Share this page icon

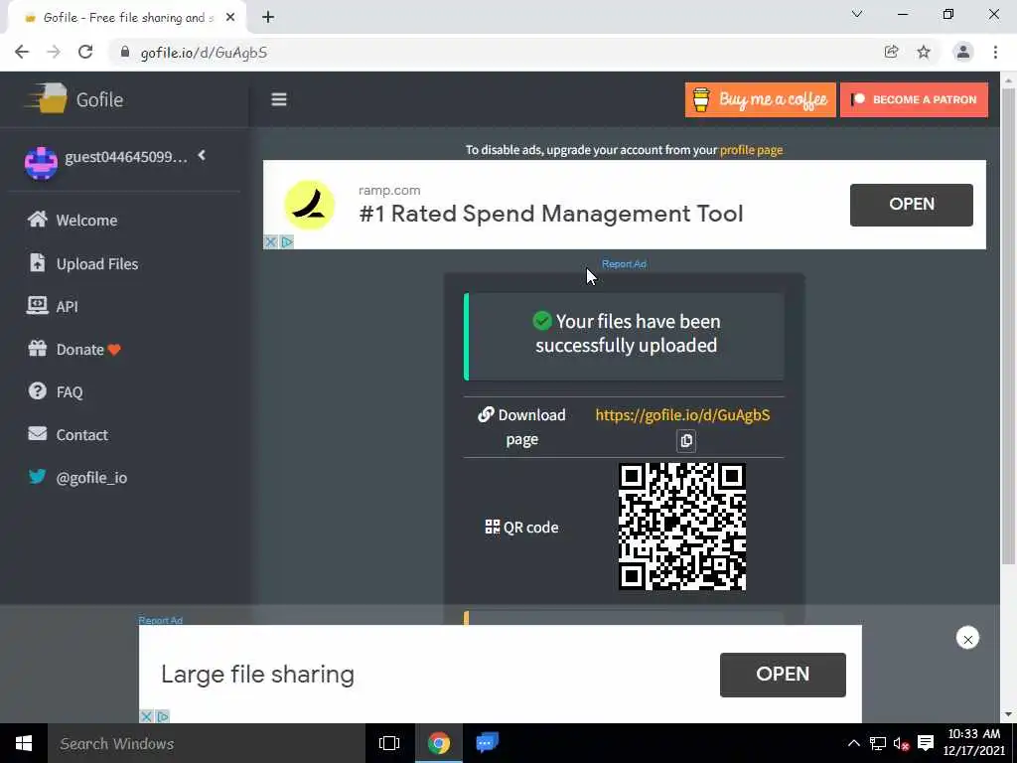(x=891, y=52)
